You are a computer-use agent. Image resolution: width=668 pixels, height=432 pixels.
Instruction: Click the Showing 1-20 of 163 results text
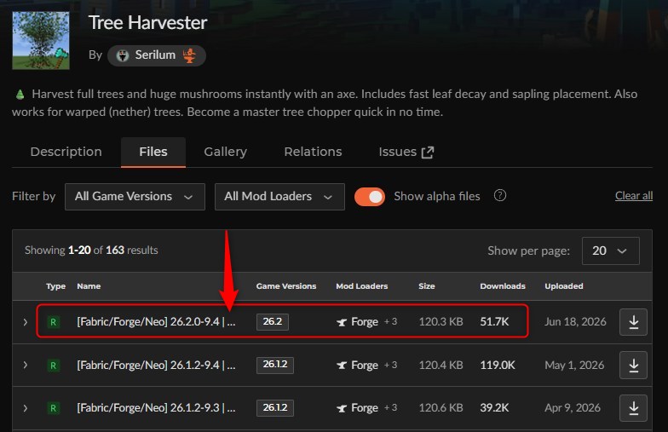91,251
